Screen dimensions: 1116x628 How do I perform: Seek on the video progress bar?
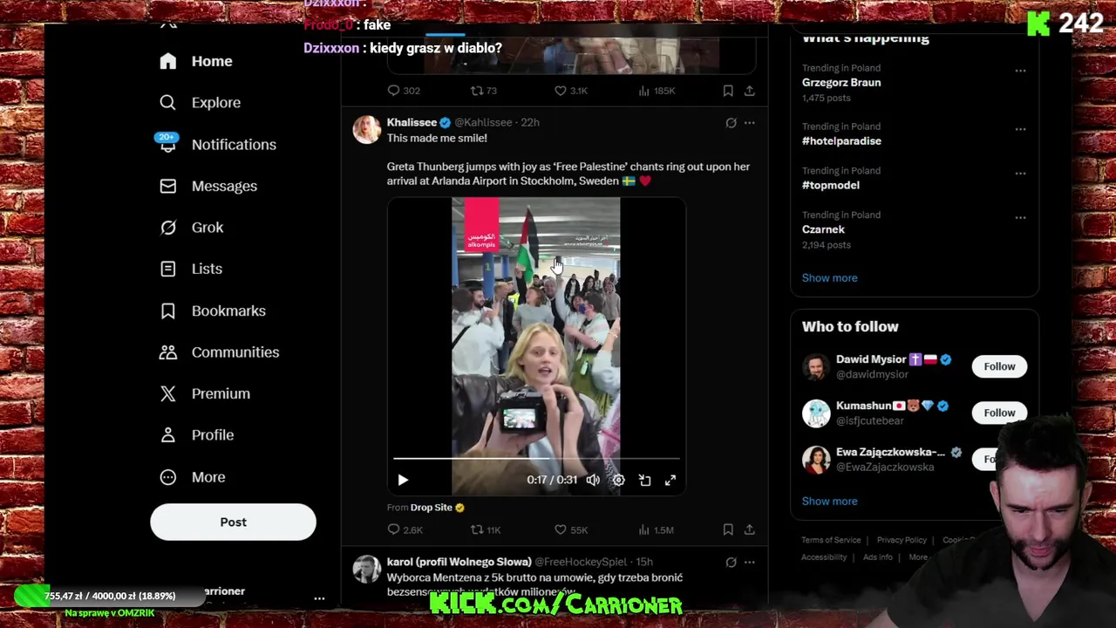536,458
